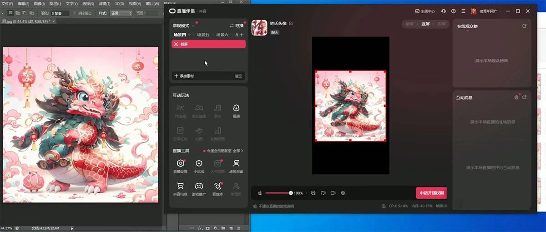Screen dimensions: 546x232
Task: Click the volume slider track
Action: [278, 193]
